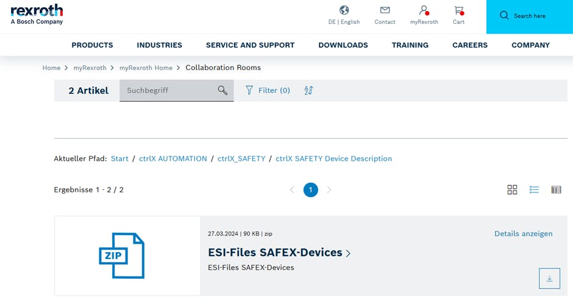This screenshot has height=302, width=573.
Task: Switch to list view layout
Action: [x=534, y=190]
